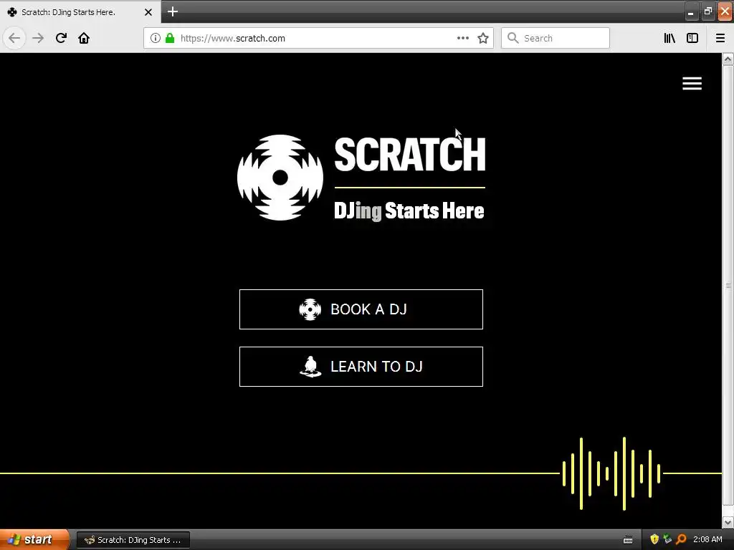This screenshot has height=550, width=734.
Task: Open the Firefox application menu
Action: pyautogui.click(x=720, y=38)
